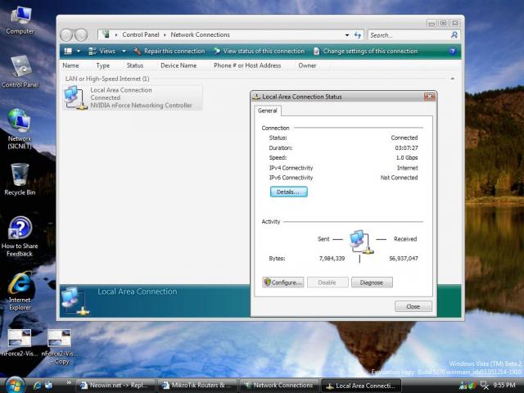Launch Internet Explorer from Quick Launch

pyautogui.click(x=38, y=385)
